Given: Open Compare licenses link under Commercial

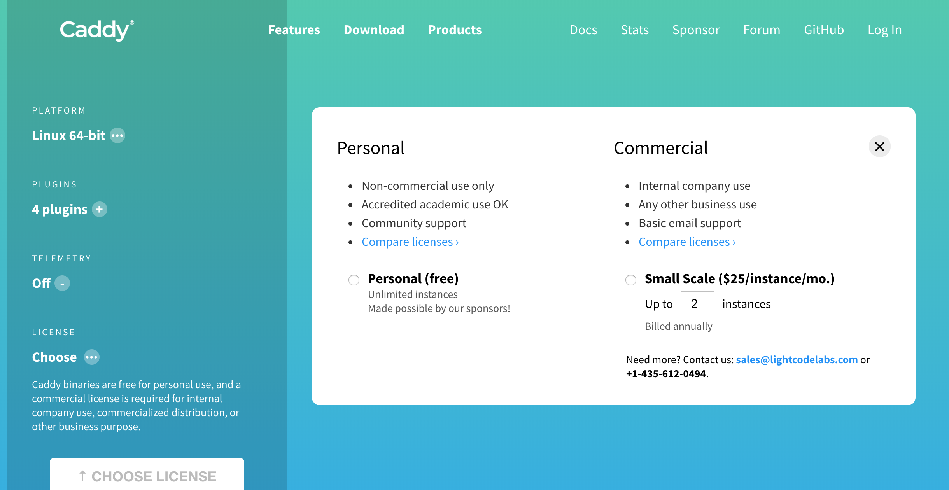Looking at the screenshot, I should [x=687, y=242].
